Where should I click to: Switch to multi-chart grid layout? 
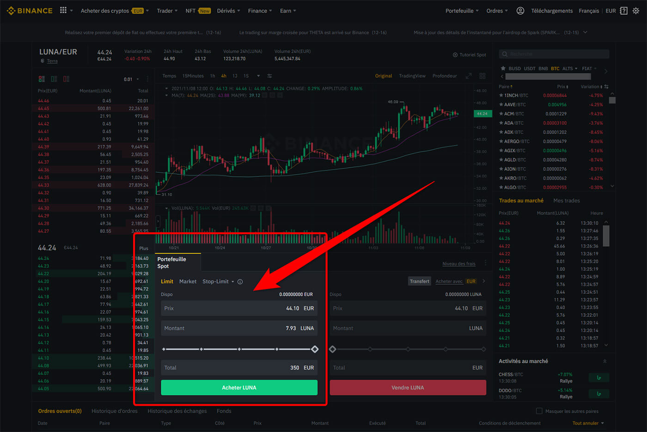pos(482,76)
